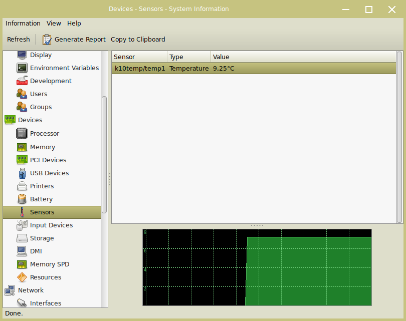Click the Users icon in sidebar

(22, 94)
